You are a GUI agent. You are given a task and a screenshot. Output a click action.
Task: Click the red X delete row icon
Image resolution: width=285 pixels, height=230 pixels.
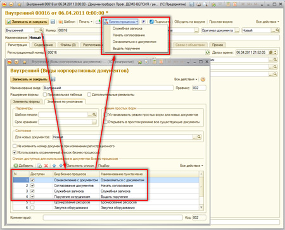[x=46, y=166]
